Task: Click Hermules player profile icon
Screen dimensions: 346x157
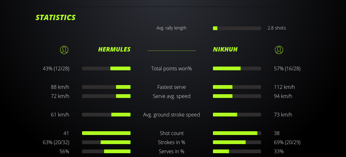Action: 64,50
